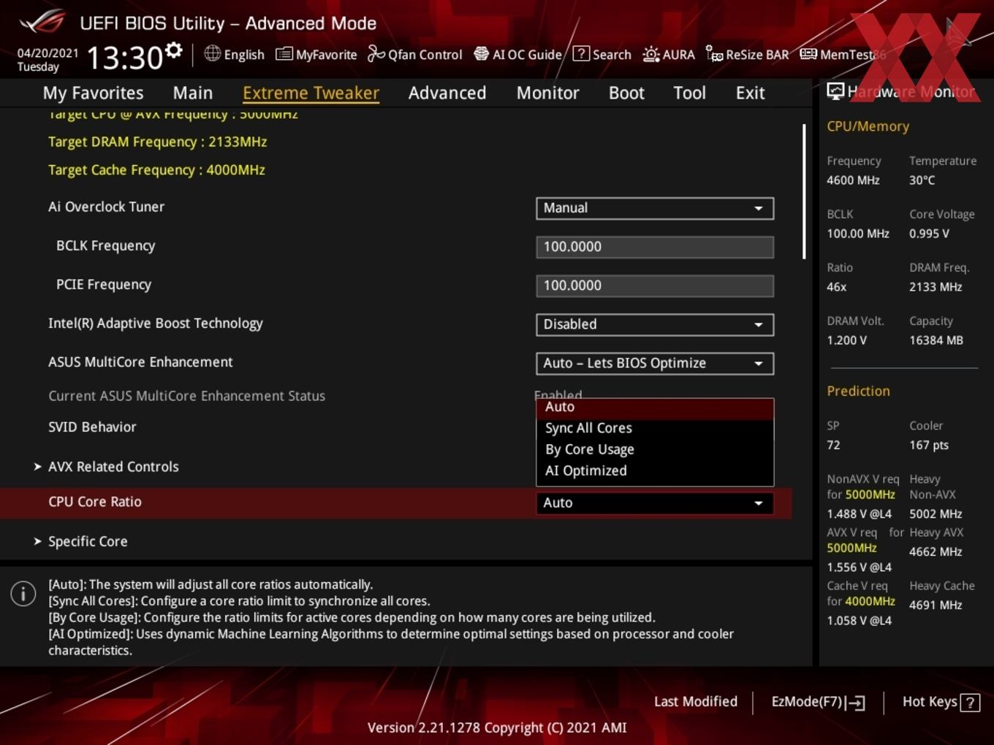The image size is (994, 745).
Task: Open AURA lighting icon
Action: (x=650, y=54)
